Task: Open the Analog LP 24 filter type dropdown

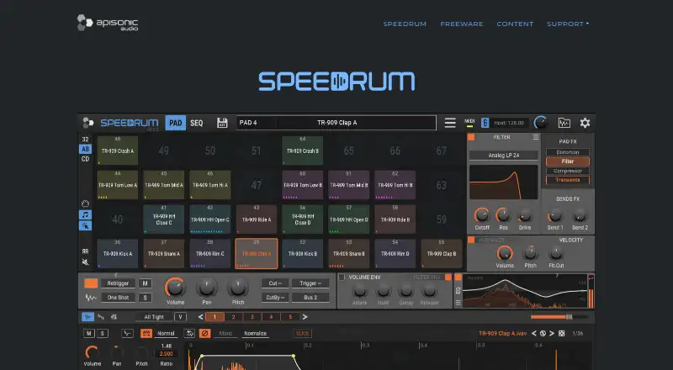Action: 503,155
